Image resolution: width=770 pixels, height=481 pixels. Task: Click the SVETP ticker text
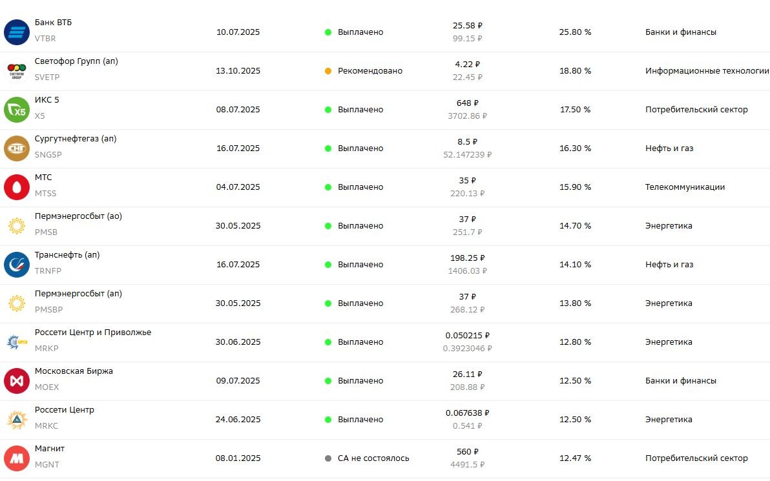[x=47, y=77]
